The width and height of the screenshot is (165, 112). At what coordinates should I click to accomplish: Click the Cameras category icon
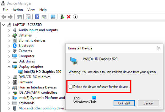[15, 51]
